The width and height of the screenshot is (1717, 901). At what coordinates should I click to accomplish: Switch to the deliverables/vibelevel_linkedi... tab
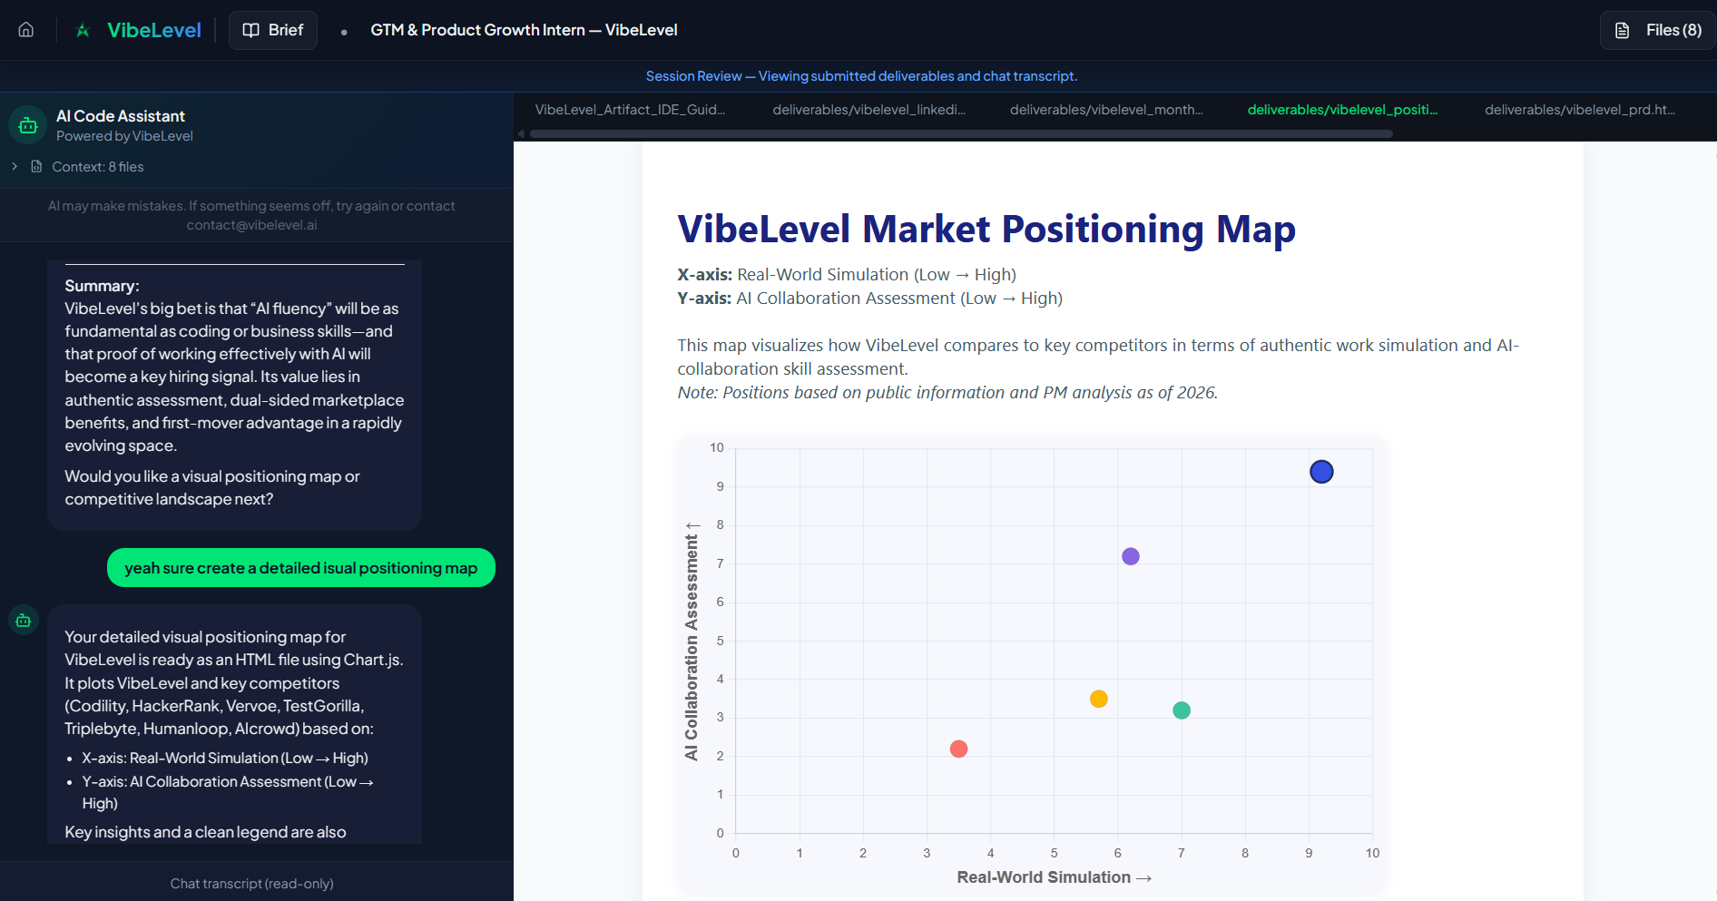coord(868,110)
